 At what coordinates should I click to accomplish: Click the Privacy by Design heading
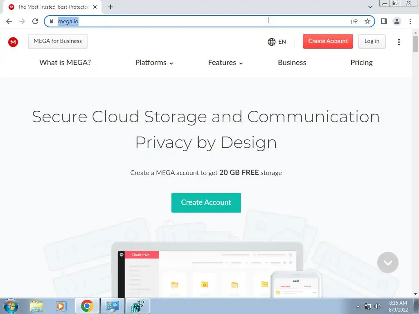[x=206, y=142]
